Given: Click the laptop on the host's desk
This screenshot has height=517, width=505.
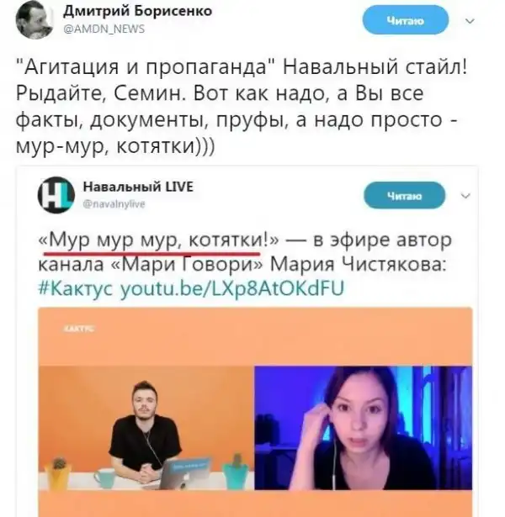Looking at the screenshot, I should (183, 472).
